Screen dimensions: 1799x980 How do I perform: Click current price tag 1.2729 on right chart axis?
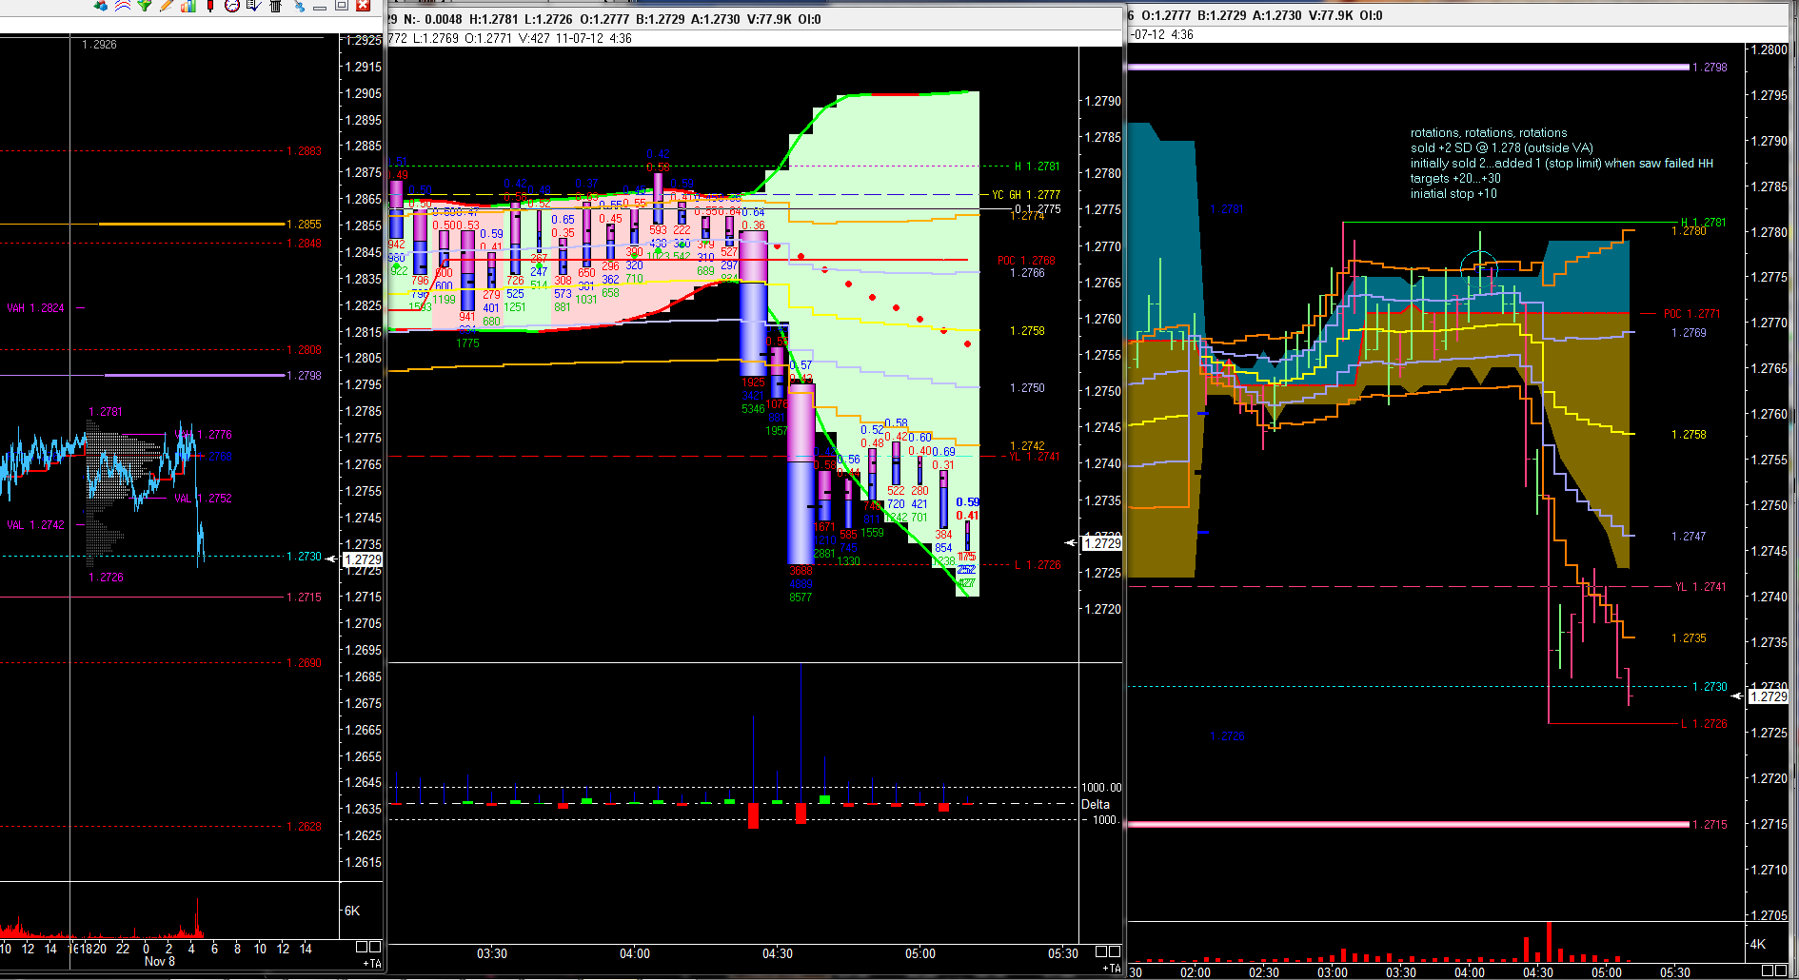coord(1769,696)
